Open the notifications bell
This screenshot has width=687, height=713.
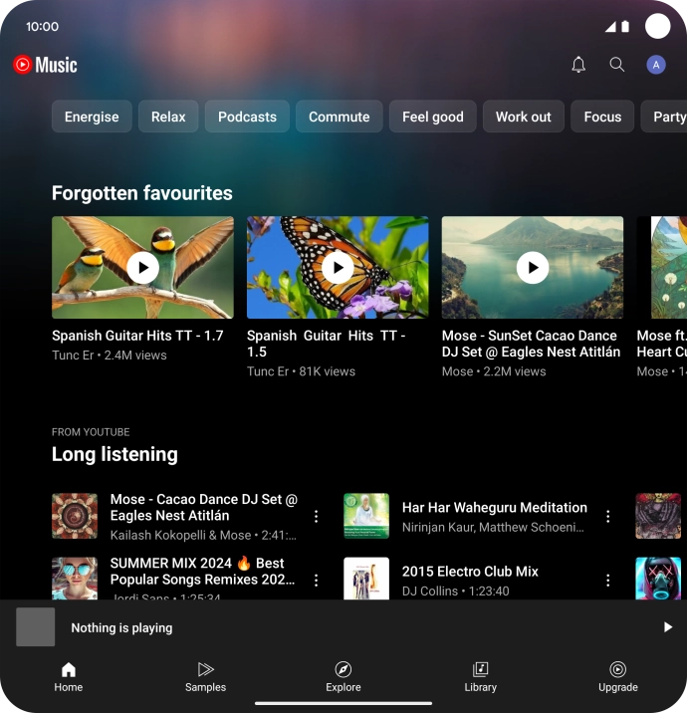pyautogui.click(x=578, y=65)
